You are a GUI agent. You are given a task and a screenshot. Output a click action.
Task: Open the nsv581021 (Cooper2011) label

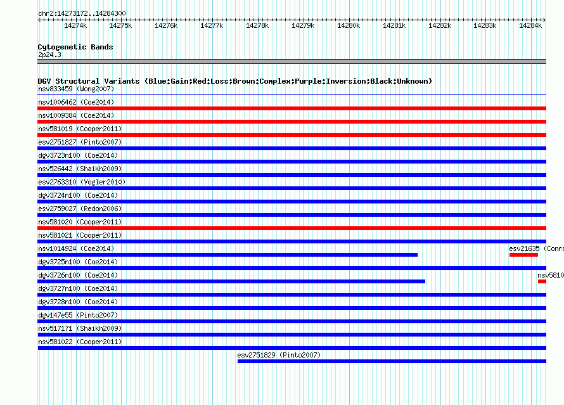[80, 235]
